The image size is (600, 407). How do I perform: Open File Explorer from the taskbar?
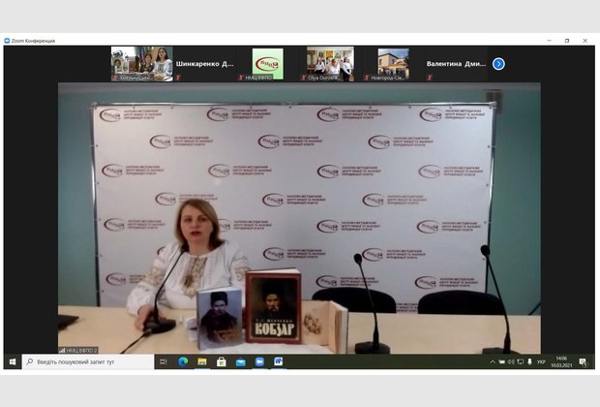point(202,361)
